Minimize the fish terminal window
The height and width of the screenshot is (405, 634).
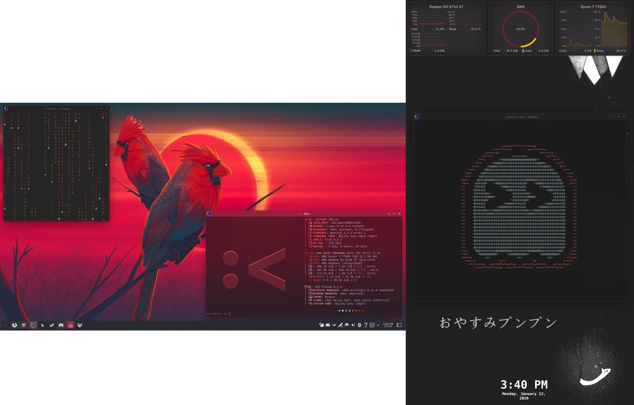click(x=389, y=214)
